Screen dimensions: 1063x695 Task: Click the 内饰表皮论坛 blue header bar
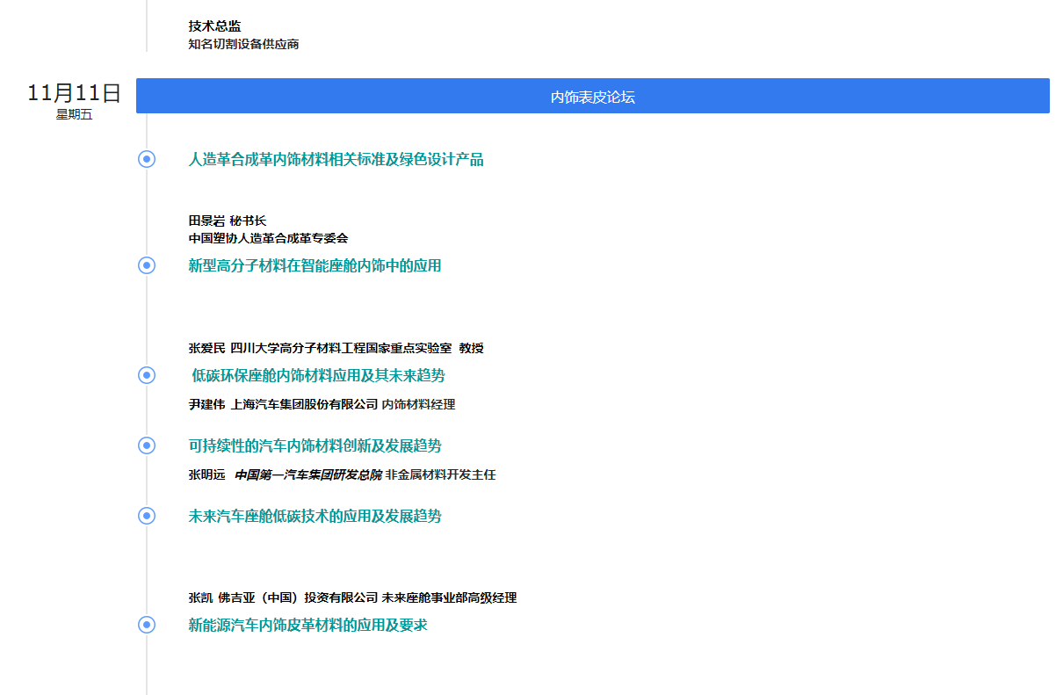click(592, 97)
